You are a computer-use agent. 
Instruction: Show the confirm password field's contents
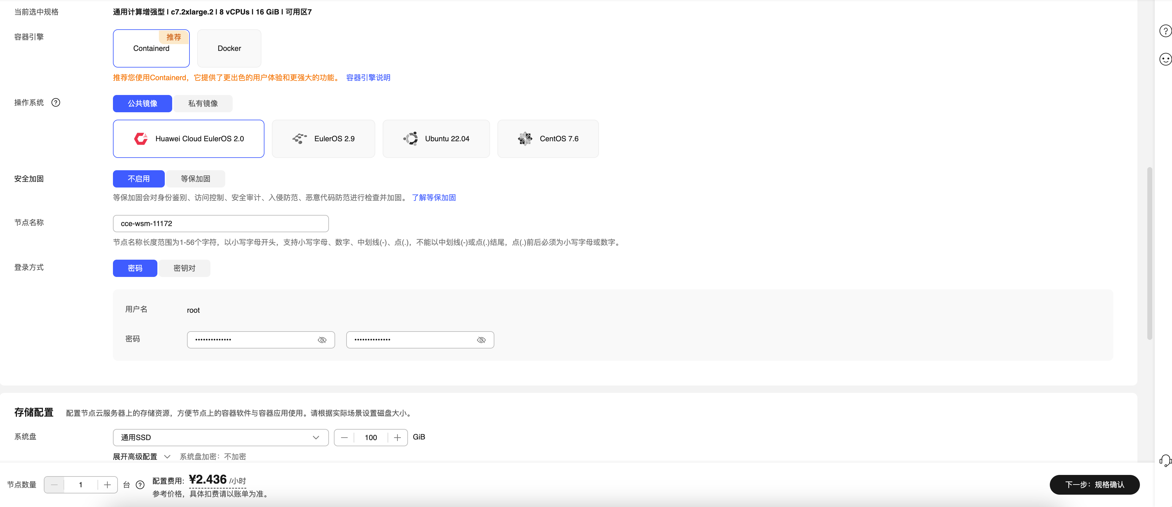[481, 340]
